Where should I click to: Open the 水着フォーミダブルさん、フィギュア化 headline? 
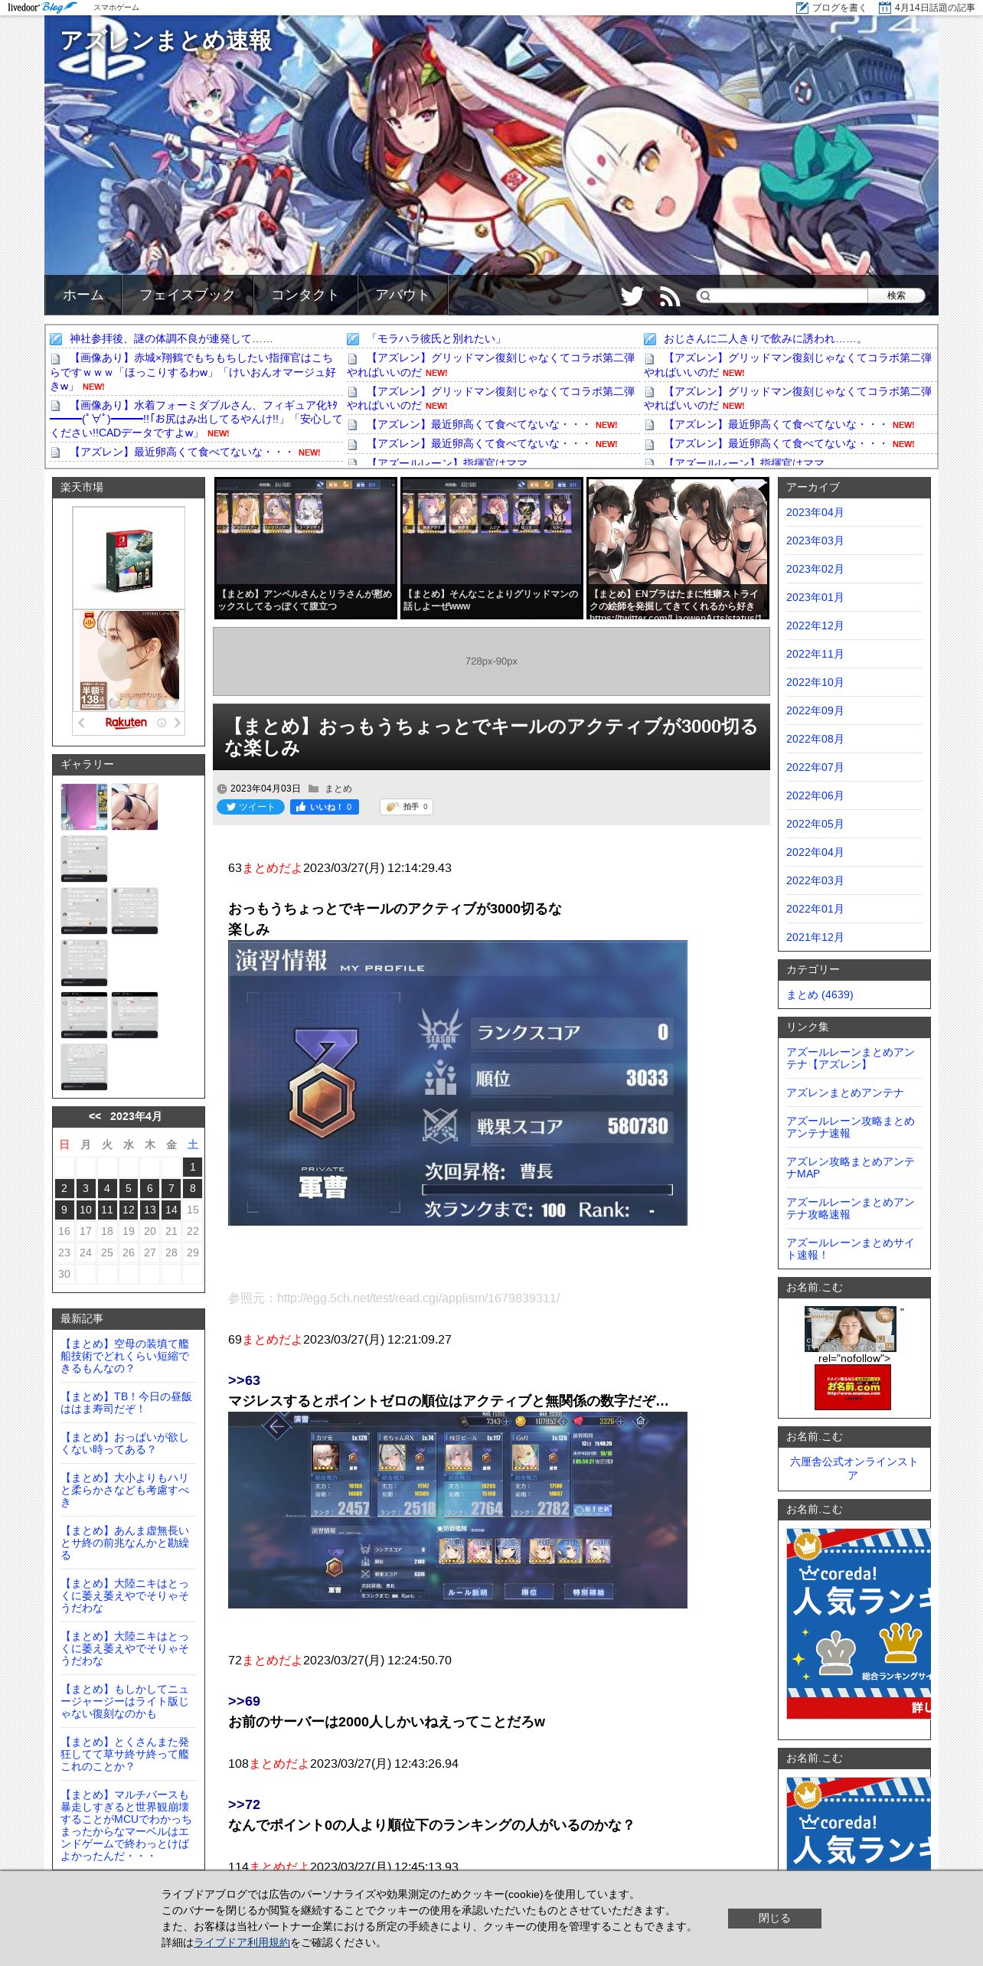tap(196, 419)
